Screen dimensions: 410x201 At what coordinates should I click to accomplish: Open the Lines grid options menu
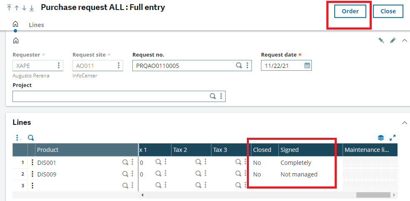(17, 138)
